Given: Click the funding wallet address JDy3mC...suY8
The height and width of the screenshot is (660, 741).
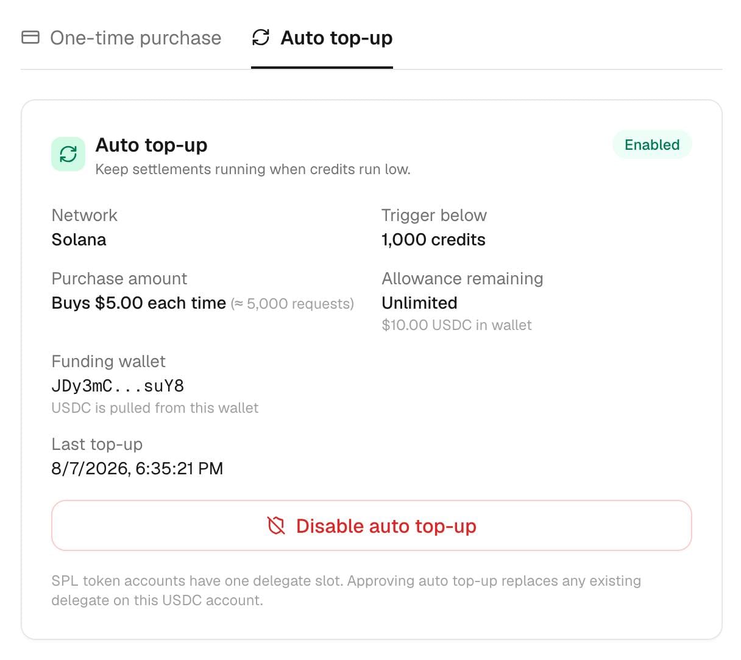Looking at the screenshot, I should coord(118,386).
